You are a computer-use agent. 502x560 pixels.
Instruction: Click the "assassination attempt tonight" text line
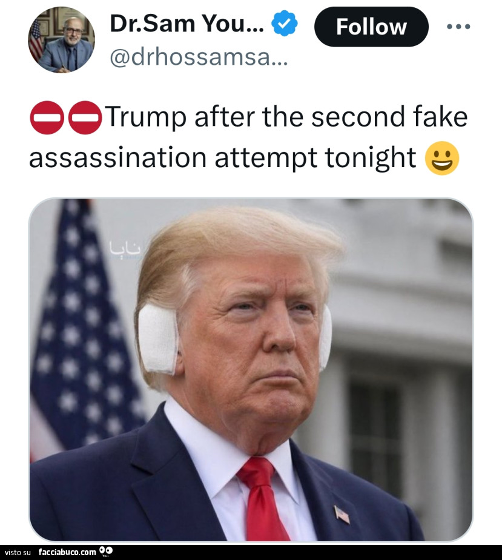222,158
